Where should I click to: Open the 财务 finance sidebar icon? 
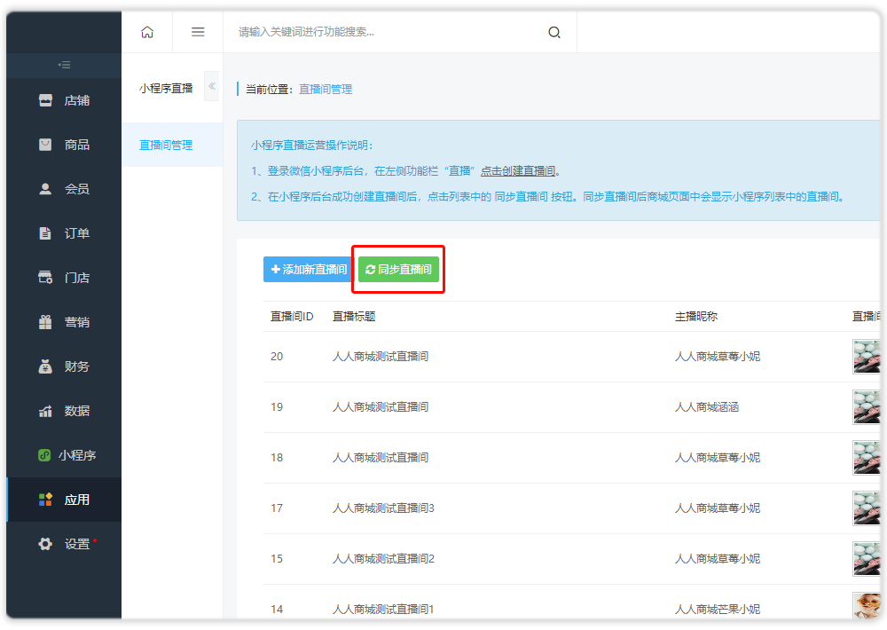click(x=45, y=366)
